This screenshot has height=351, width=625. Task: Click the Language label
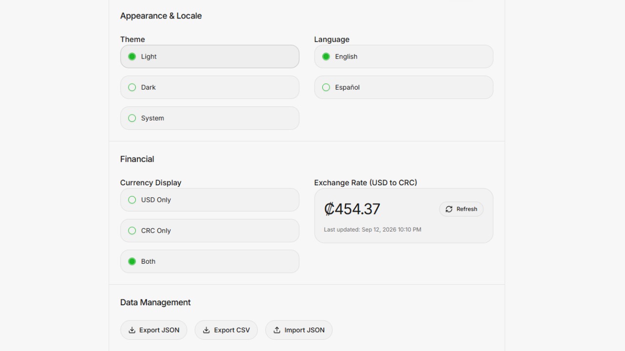pos(332,39)
